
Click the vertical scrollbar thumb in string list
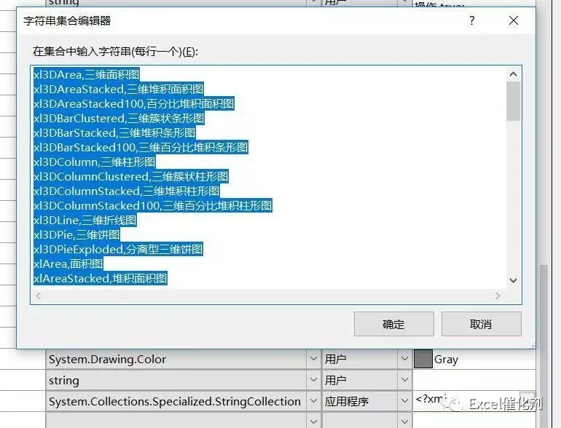coord(513,102)
